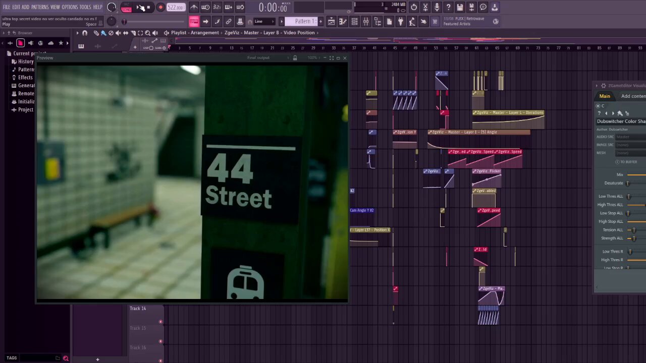The width and height of the screenshot is (646, 363).
Task: Click the shopping cart store icon
Action: [x=435, y=21]
